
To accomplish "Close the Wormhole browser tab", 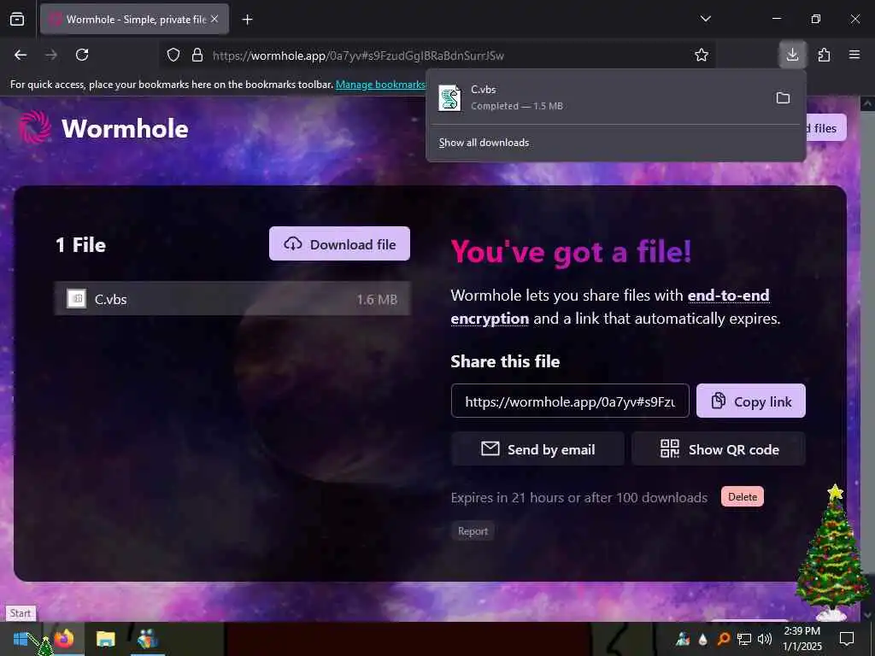I will (214, 19).
